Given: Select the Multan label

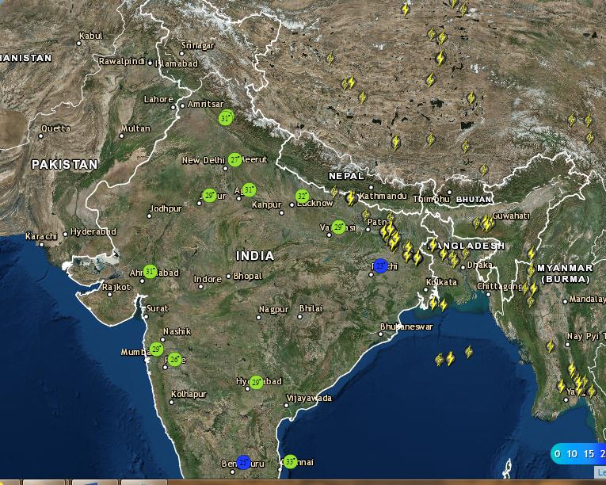Looking at the screenshot, I should (x=135, y=128).
